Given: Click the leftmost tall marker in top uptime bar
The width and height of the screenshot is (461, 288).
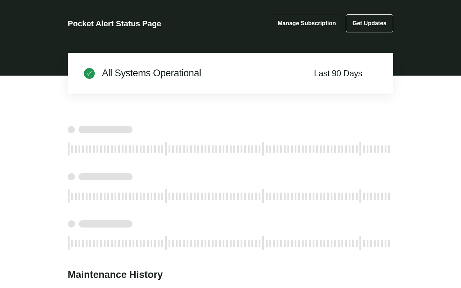Looking at the screenshot, I should tap(68, 149).
